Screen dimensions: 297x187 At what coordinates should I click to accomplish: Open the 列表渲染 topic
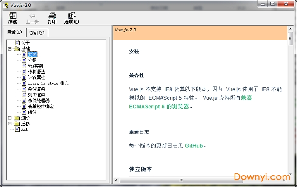click(36, 95)
